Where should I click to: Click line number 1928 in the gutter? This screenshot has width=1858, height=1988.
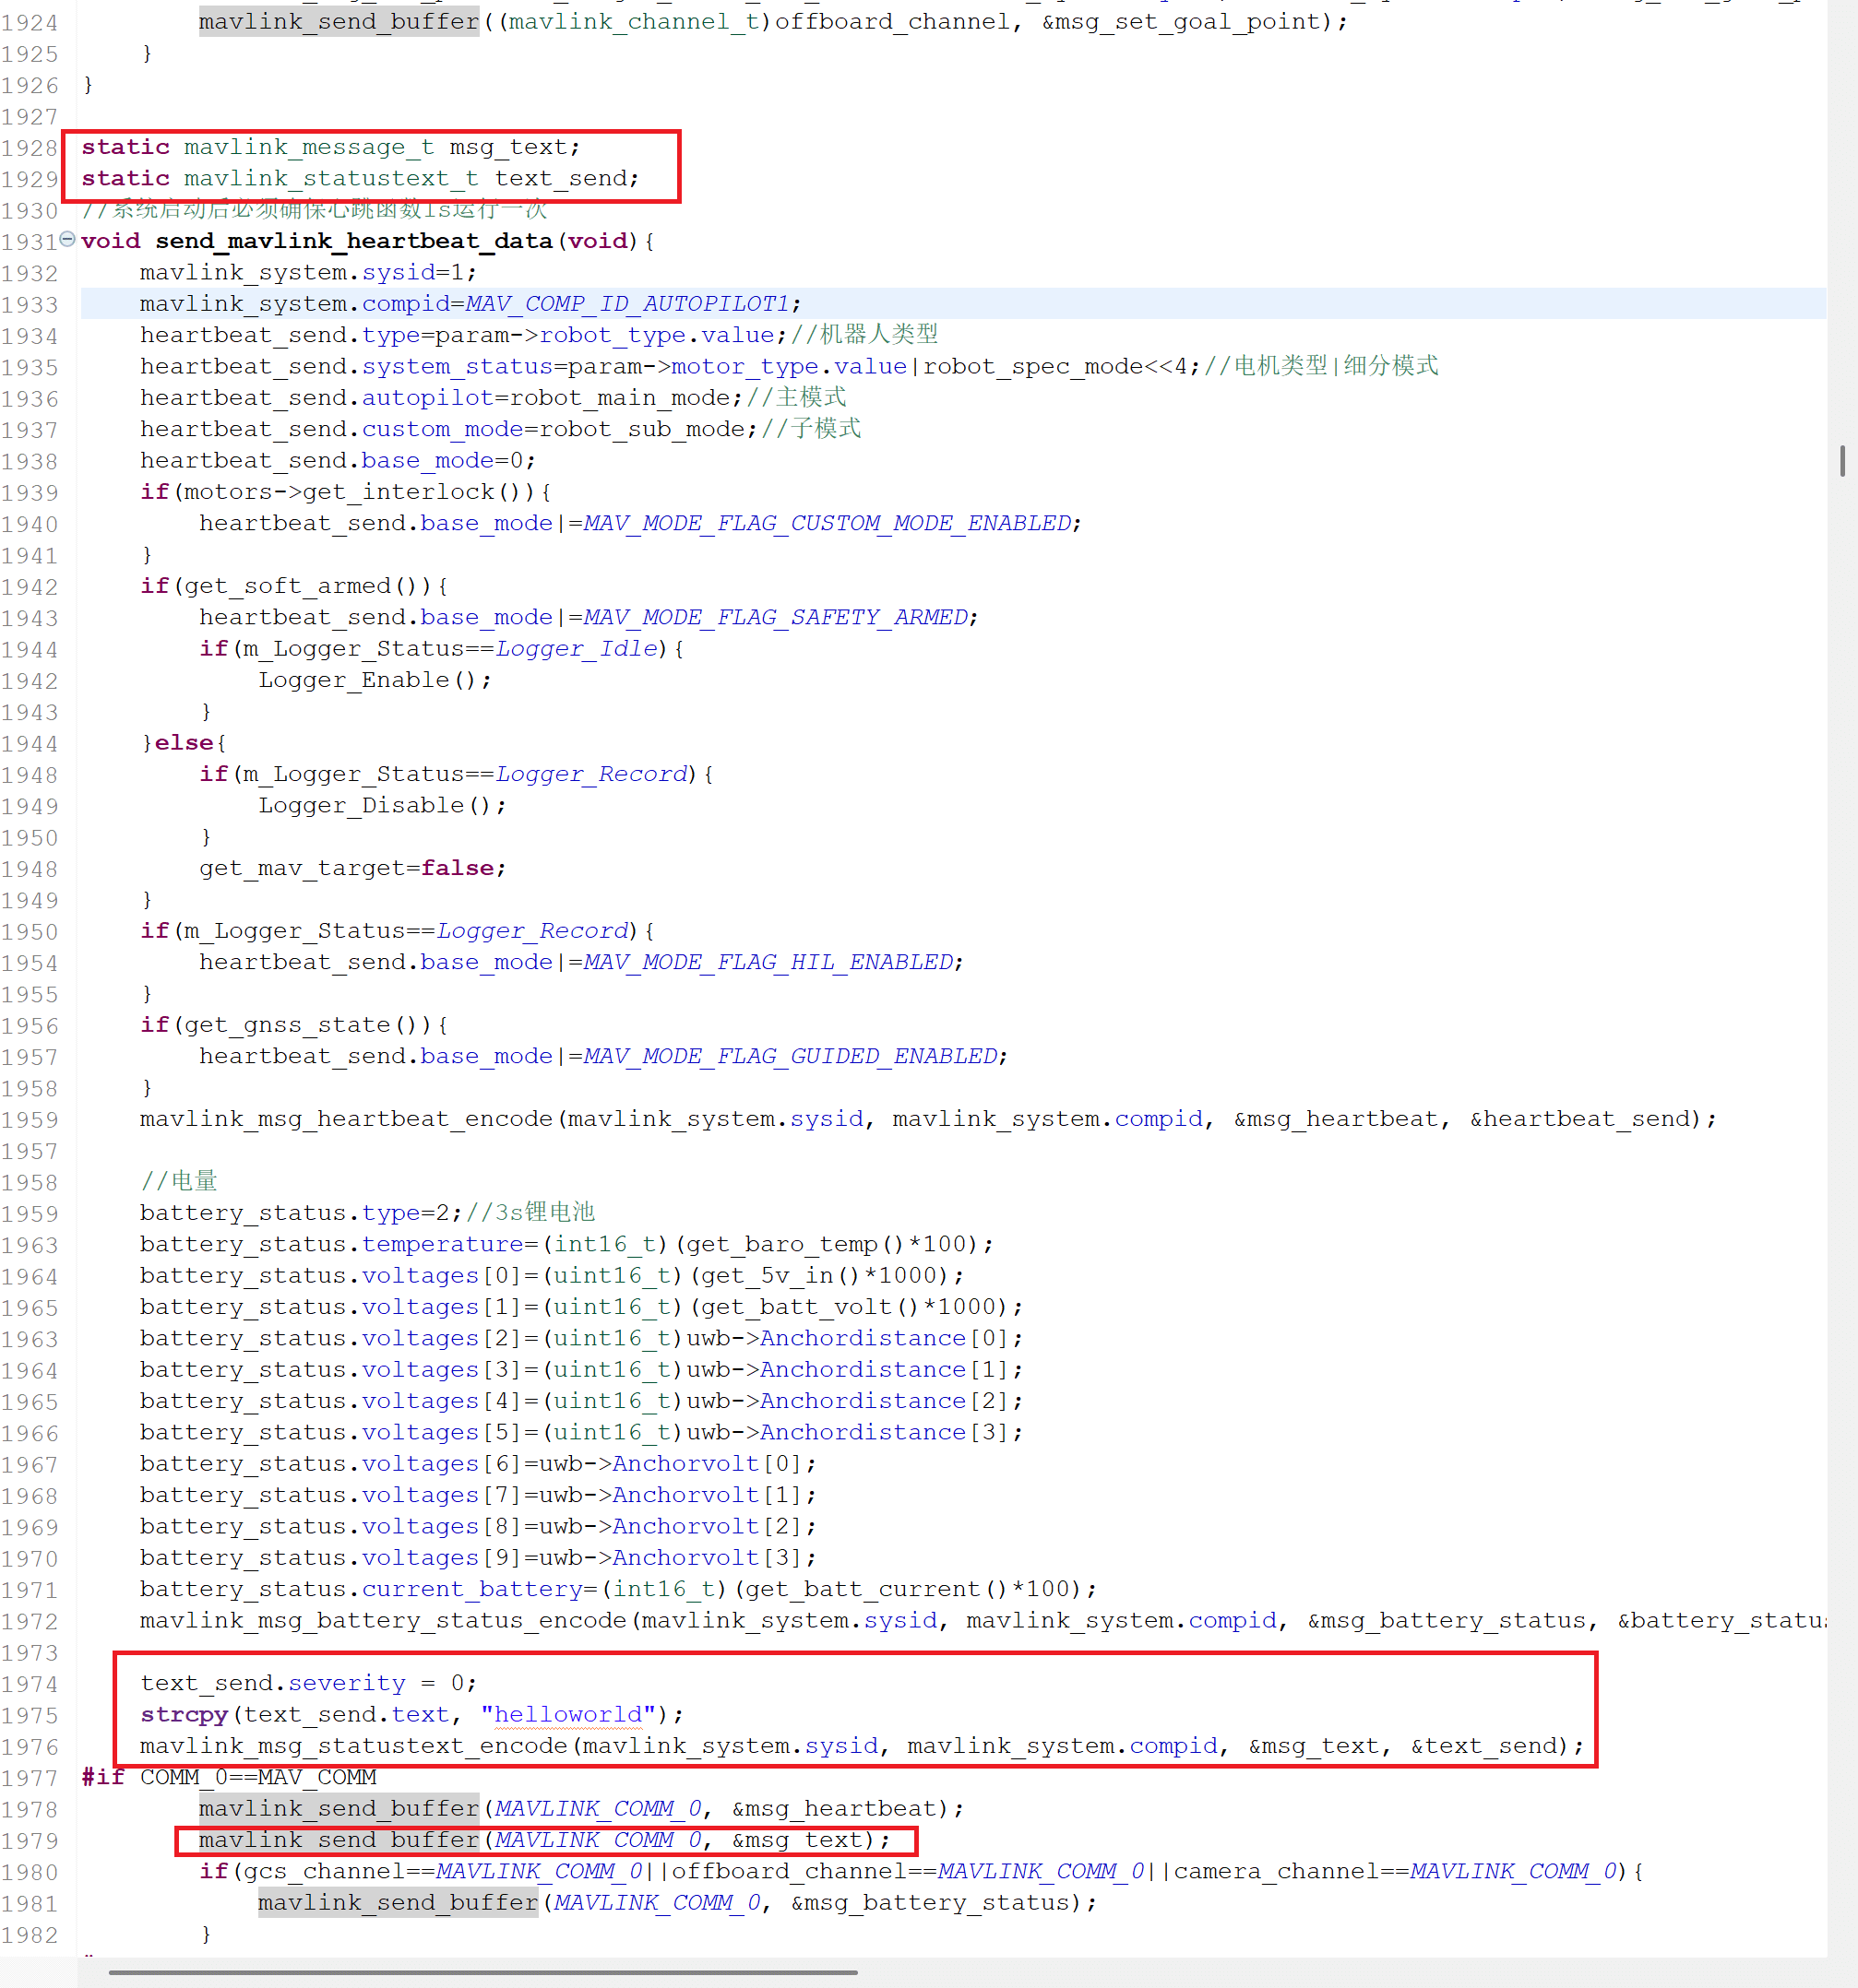coord(30,148)
